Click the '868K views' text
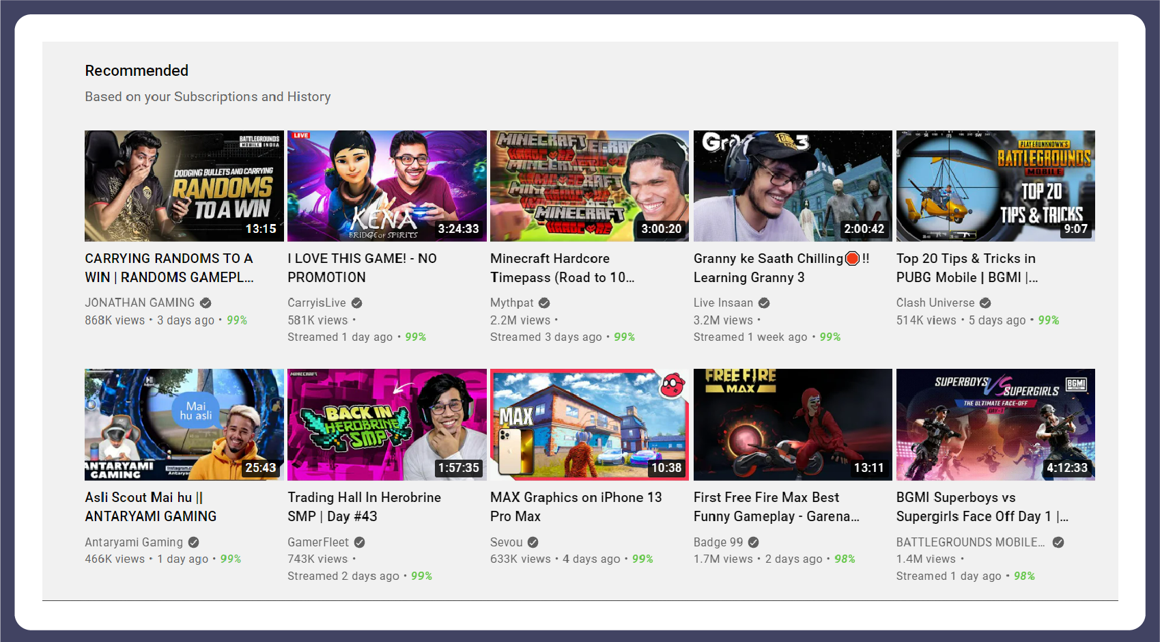This screenshot has height=642, width=1160. pos(115,320)
